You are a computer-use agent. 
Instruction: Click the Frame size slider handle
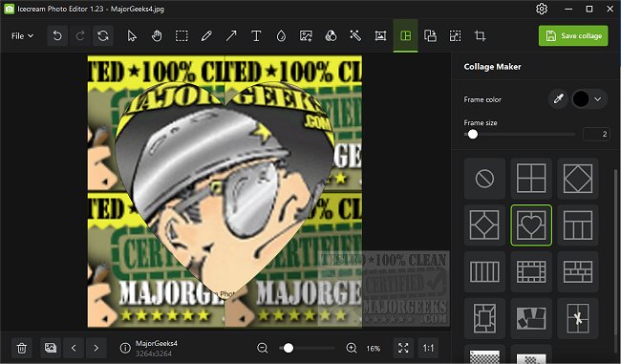click(473, 135)
